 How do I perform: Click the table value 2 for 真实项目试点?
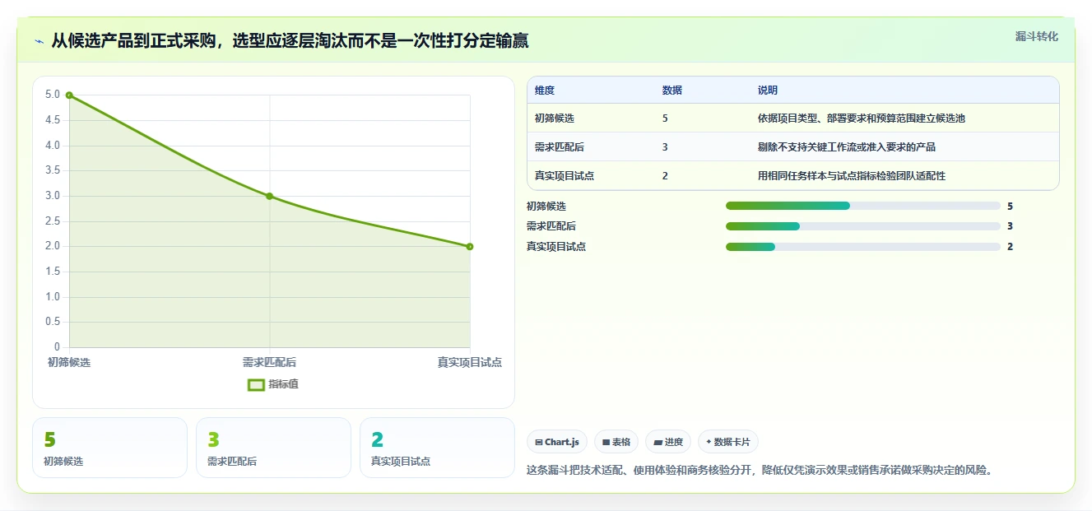pyautogui.click(x=665, y=175)
